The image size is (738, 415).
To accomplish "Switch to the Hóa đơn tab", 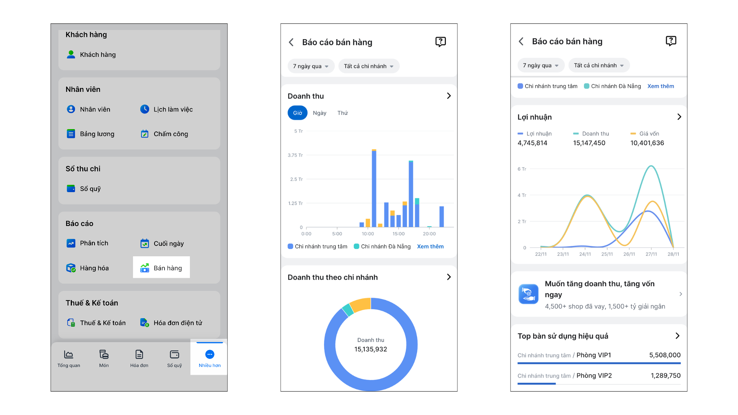I will 139,359.
